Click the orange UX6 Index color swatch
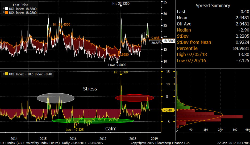Screen dimensions: 250x145 coord(7,13)
